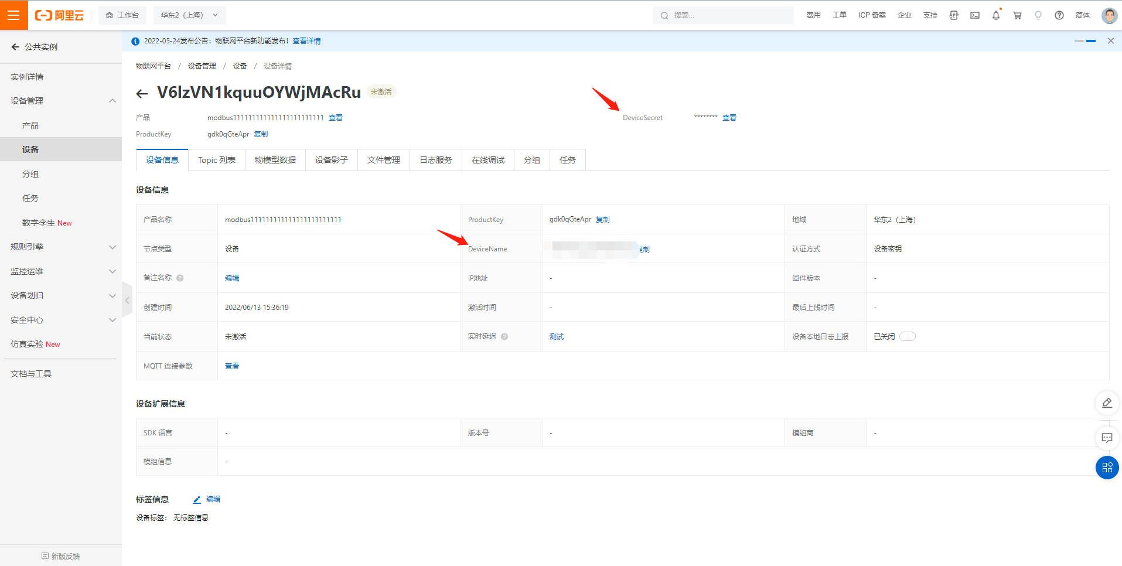The image size is (1122, 566).
Task: Open the shopping cart icon
Action: (1017, 15)
